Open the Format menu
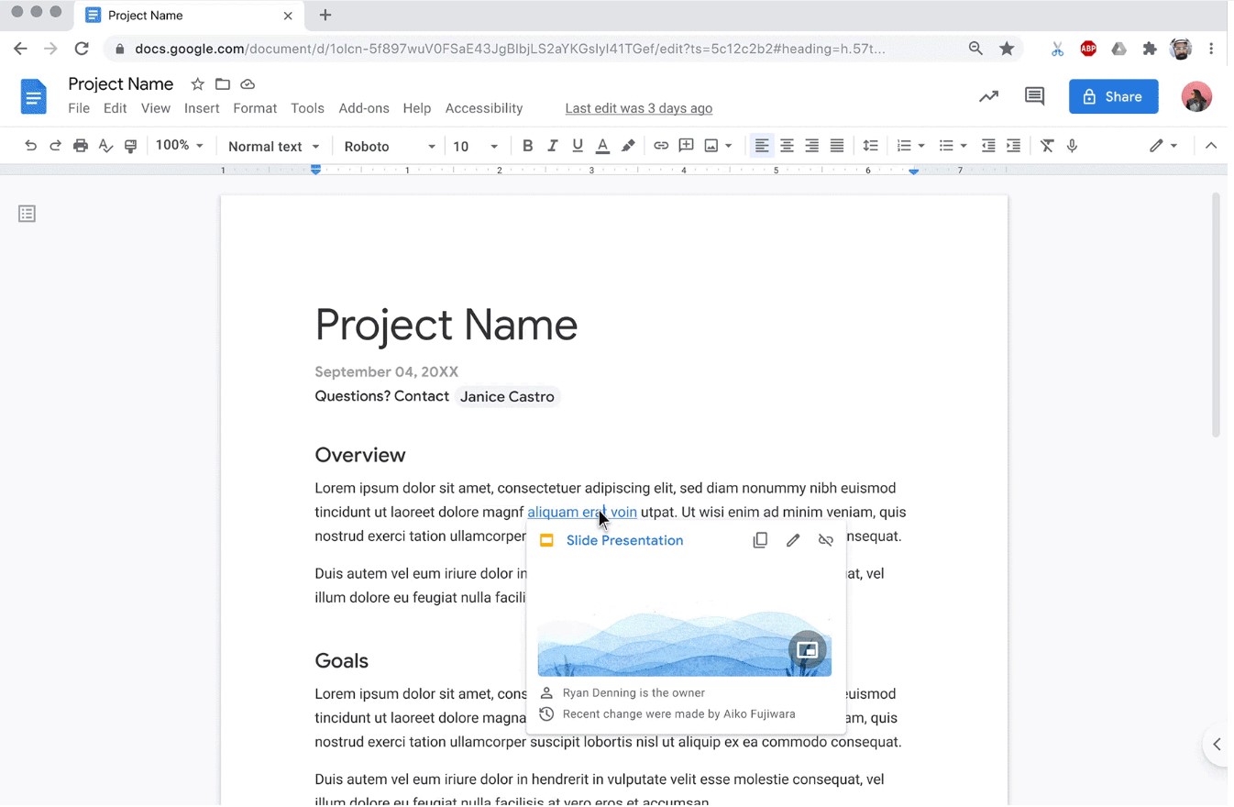 pos(255,108)
